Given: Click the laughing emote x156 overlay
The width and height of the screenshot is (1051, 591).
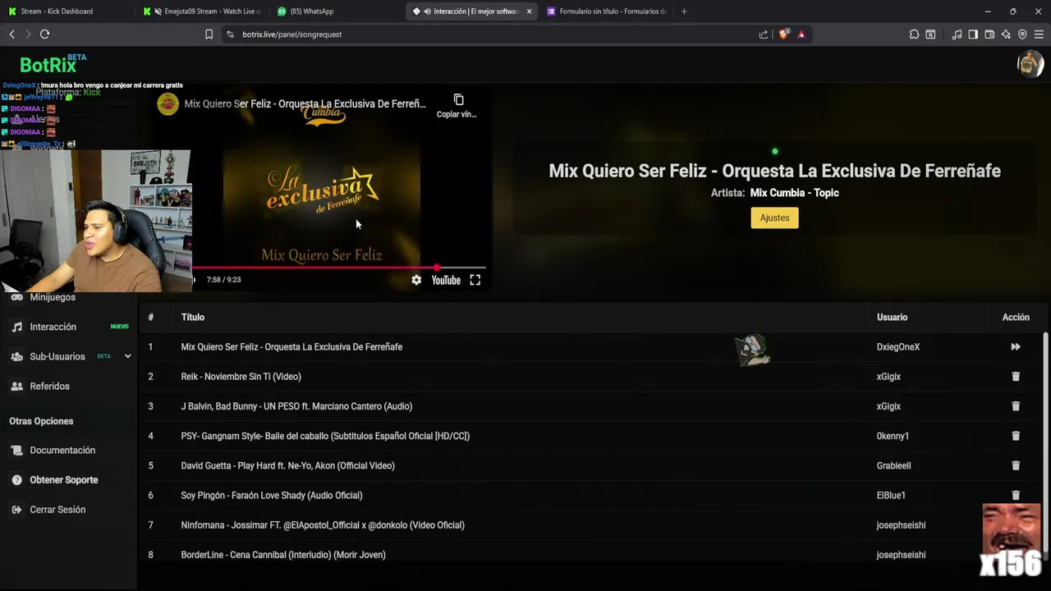Looking at the screenshot, I should point(1012,540).
